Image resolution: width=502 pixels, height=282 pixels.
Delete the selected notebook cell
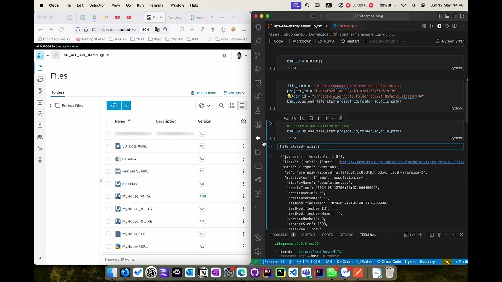(340, 118)
